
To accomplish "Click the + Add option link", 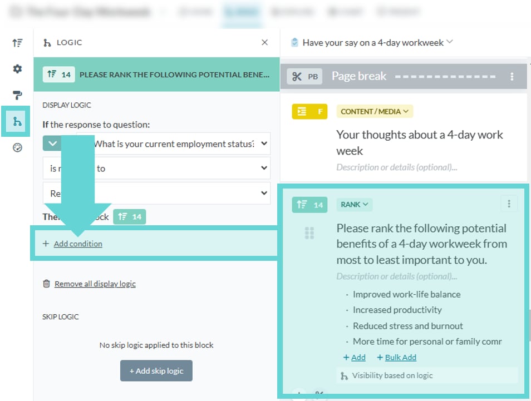I will [354, 358].
